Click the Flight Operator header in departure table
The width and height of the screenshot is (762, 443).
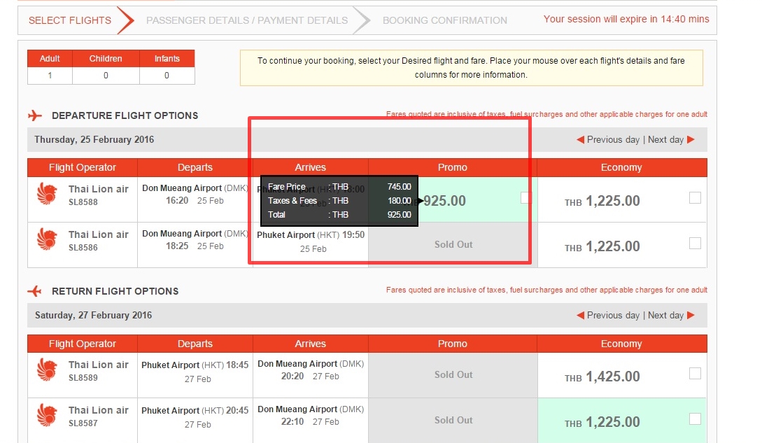[x=82, y=167]
